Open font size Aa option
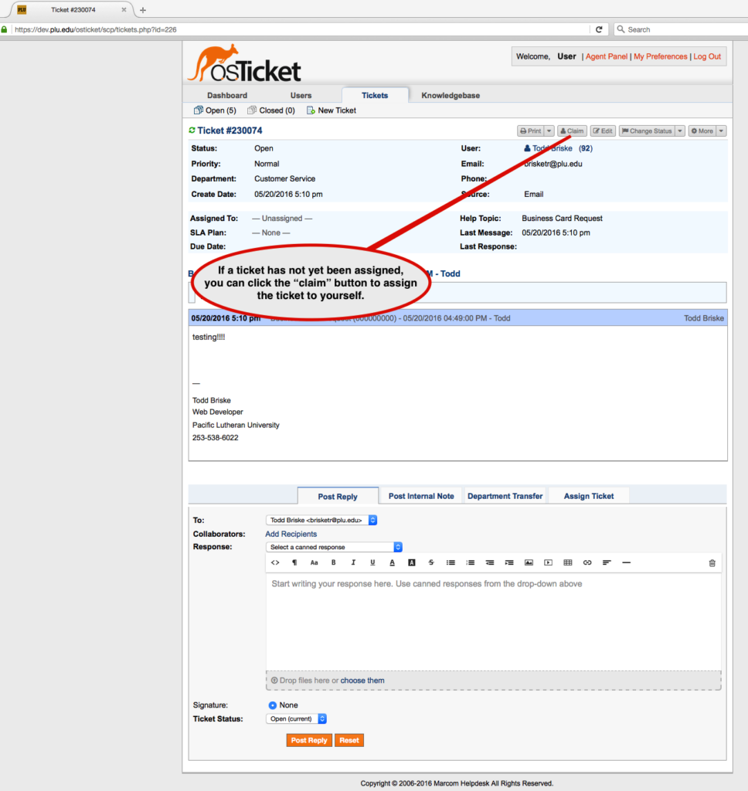The width and height of the screenshot is (748, 791). [x=314, y=562]
